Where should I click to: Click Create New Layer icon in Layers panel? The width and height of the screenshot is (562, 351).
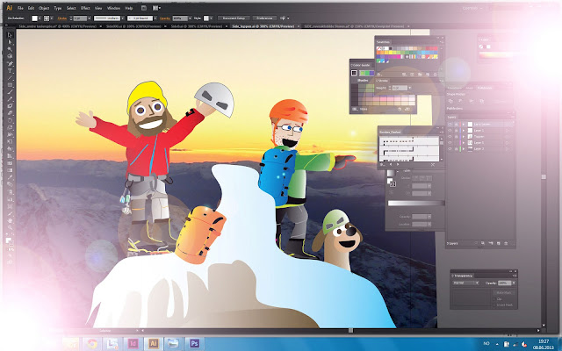(x=499, y=244)
